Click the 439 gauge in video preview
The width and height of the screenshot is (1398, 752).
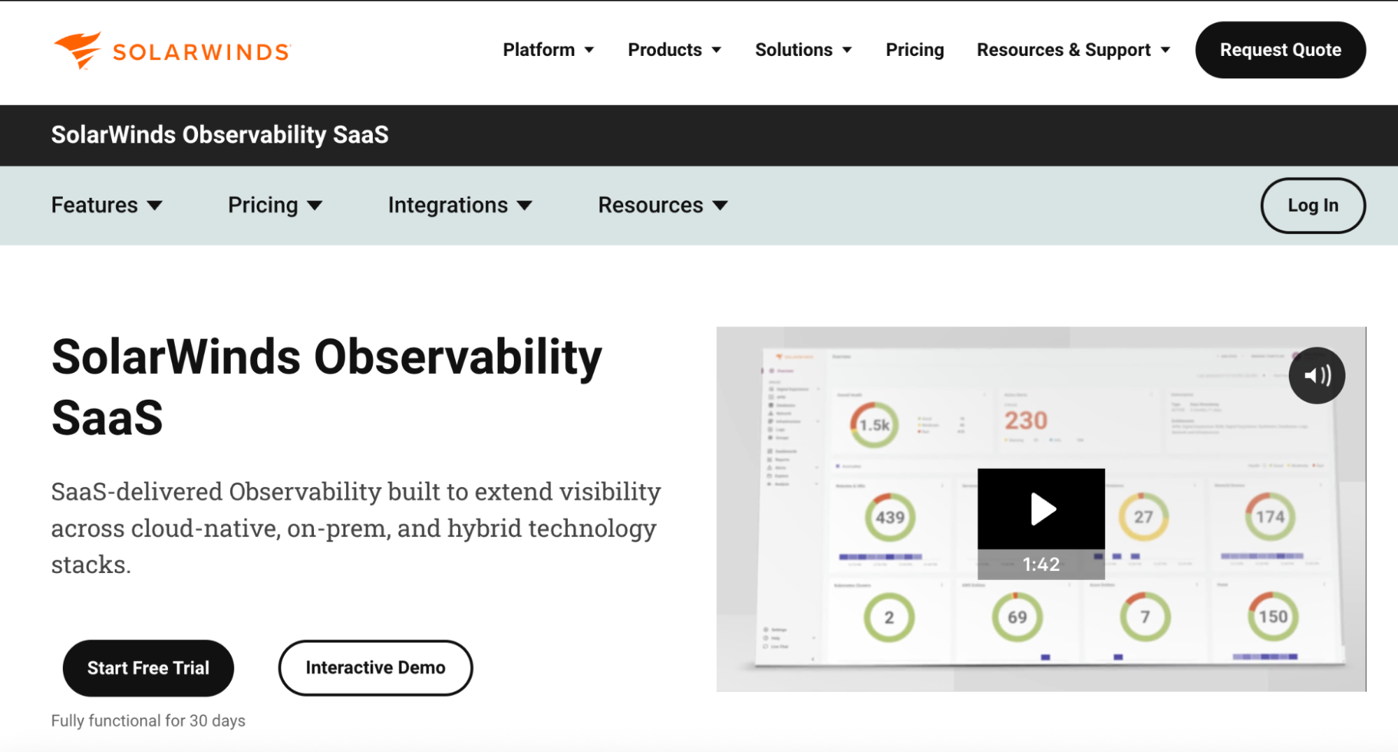pyautogui.click(x=890, y=518)
